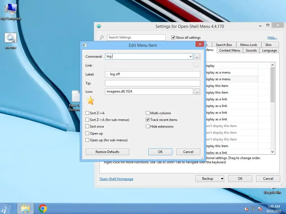The height and width of the screenshot is (214, 286).
Task: Open the Language tab
Action: tap(270, 50)
